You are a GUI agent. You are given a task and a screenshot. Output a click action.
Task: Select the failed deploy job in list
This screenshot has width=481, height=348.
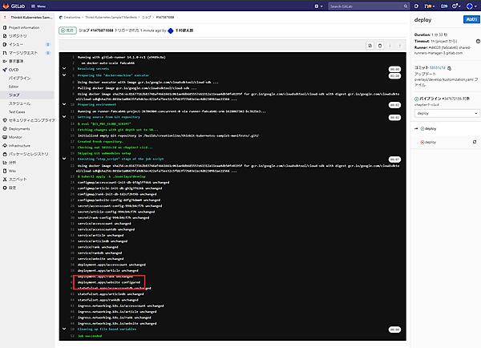pos(429,142)
